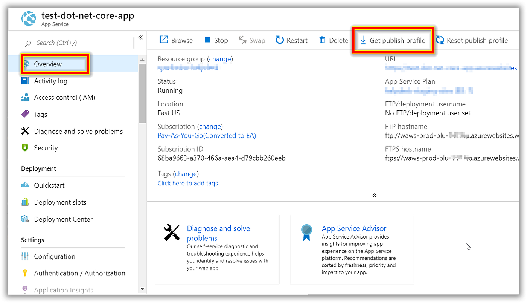Open the Tags menu item
The image size is (527, 303).
pyautogui.click(x=40, y=115)
